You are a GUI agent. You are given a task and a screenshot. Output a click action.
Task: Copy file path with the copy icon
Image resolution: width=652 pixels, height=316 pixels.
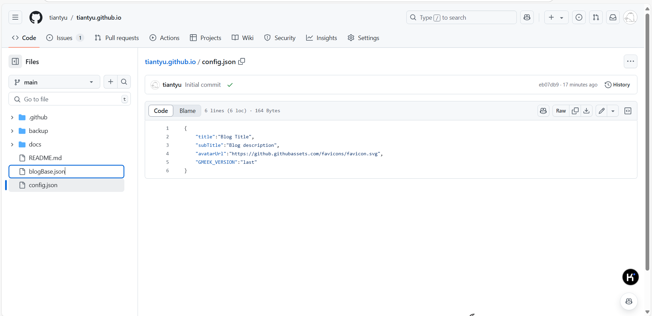click(242, 61)
